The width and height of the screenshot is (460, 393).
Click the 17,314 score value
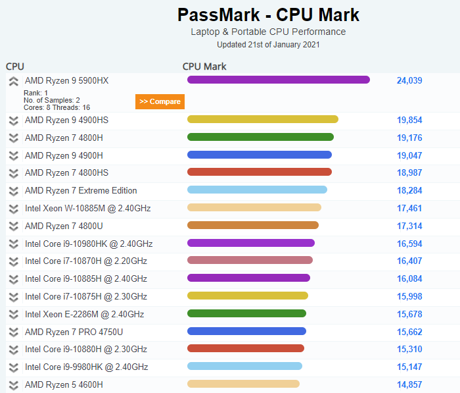pos(409,226)
